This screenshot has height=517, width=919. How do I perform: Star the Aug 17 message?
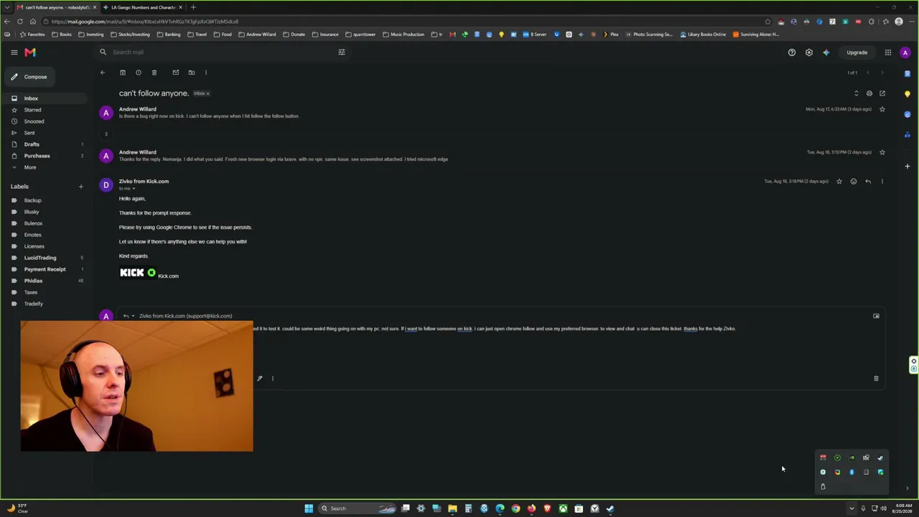pos(882,109)
